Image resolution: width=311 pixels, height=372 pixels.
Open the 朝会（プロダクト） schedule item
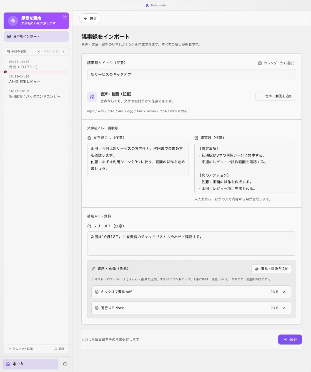coord(36,64)
